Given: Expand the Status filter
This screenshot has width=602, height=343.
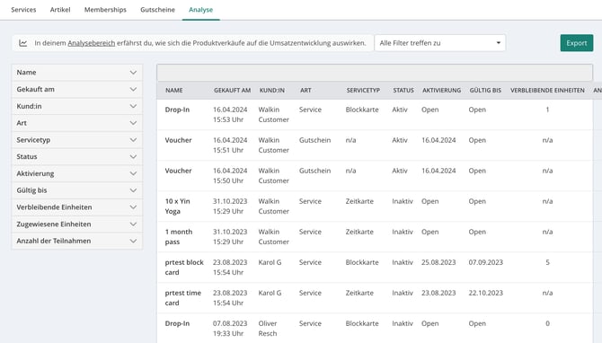Looking at the screenshot, I should click(76, 156).
